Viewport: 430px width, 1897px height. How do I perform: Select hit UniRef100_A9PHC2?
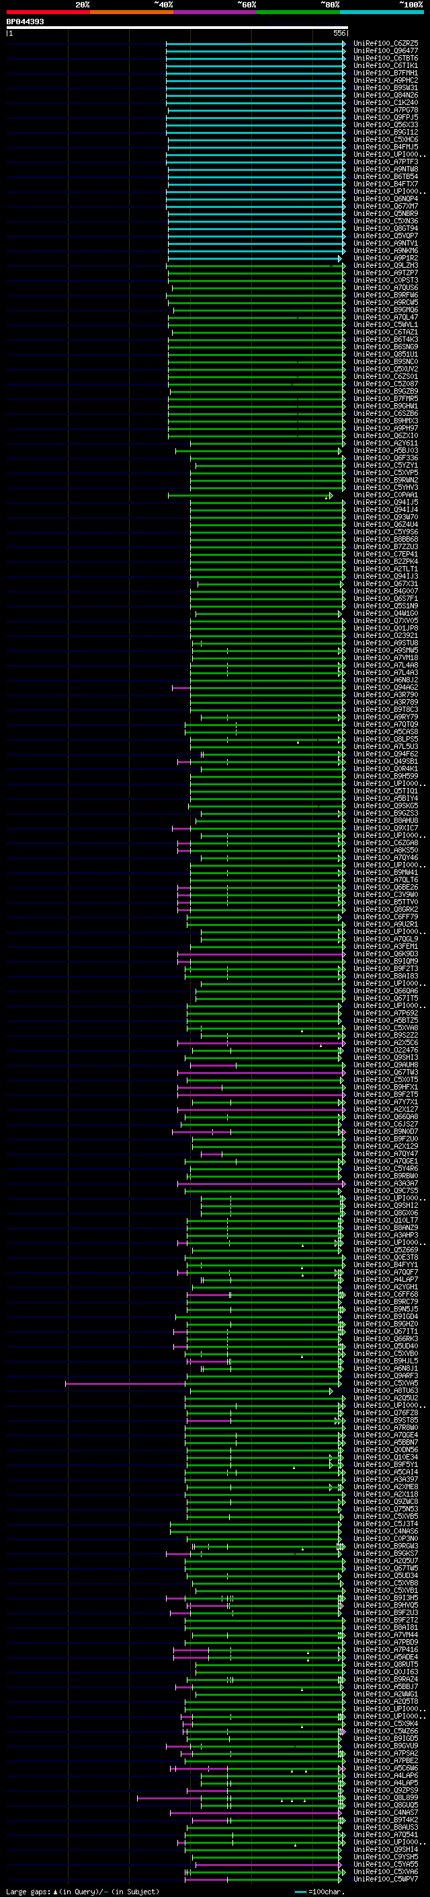click(386, 80)
